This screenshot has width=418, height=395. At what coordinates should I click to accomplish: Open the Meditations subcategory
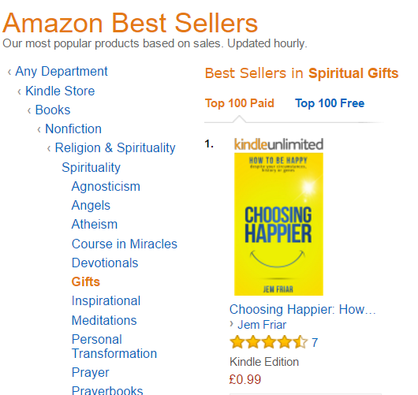click(104, 320)
